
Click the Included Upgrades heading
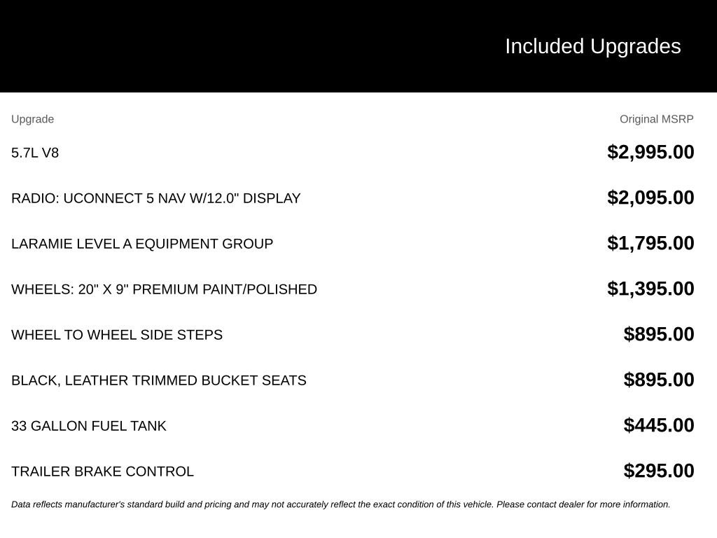click(x=592, y=47)
